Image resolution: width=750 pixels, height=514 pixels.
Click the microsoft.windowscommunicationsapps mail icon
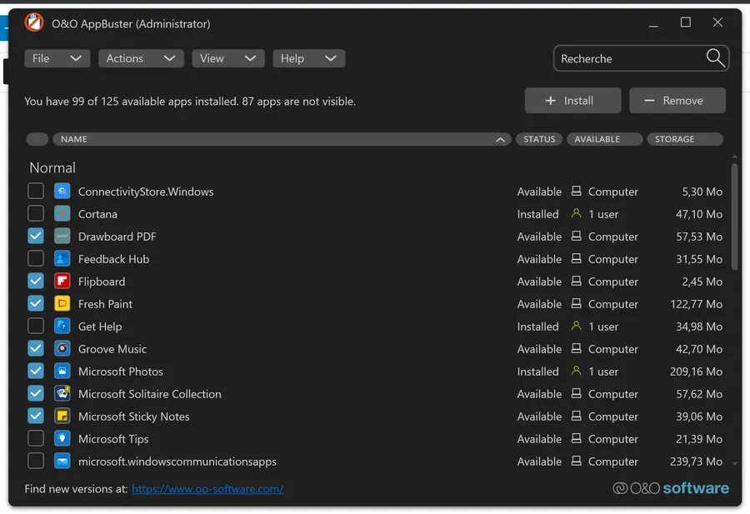tap(62, 461)
